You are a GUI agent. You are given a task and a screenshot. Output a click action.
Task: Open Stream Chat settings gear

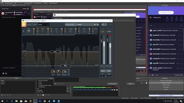pyautogui.click(x=3, y=73)
